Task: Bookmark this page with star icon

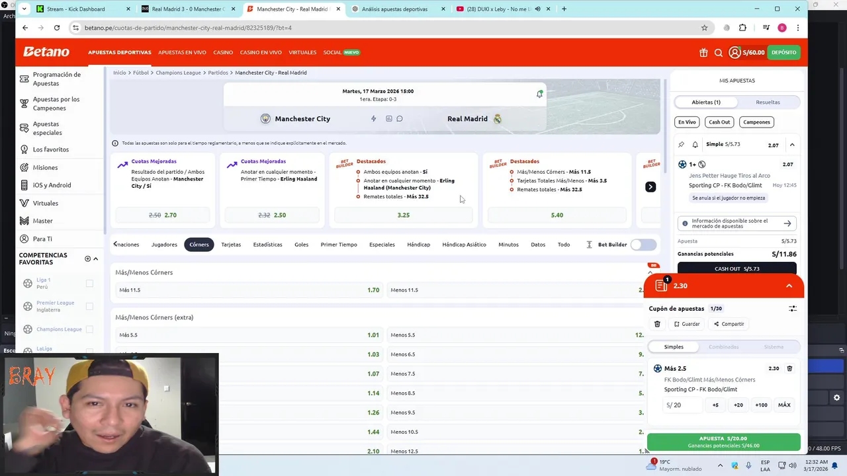Action: click(x=704, y=28)
